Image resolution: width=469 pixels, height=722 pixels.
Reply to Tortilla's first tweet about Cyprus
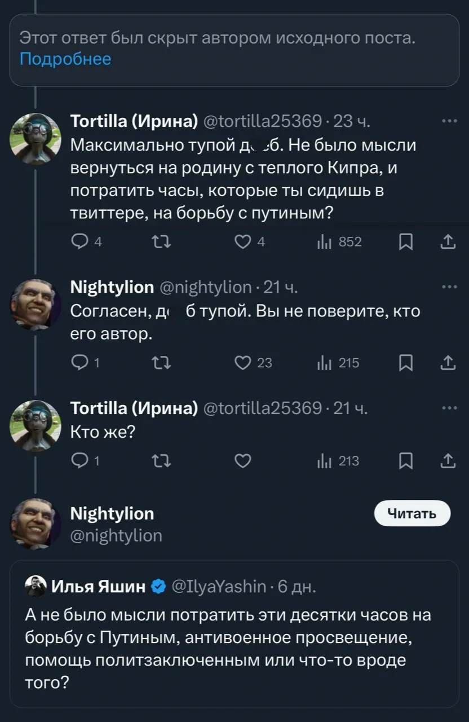coord(79,242)
